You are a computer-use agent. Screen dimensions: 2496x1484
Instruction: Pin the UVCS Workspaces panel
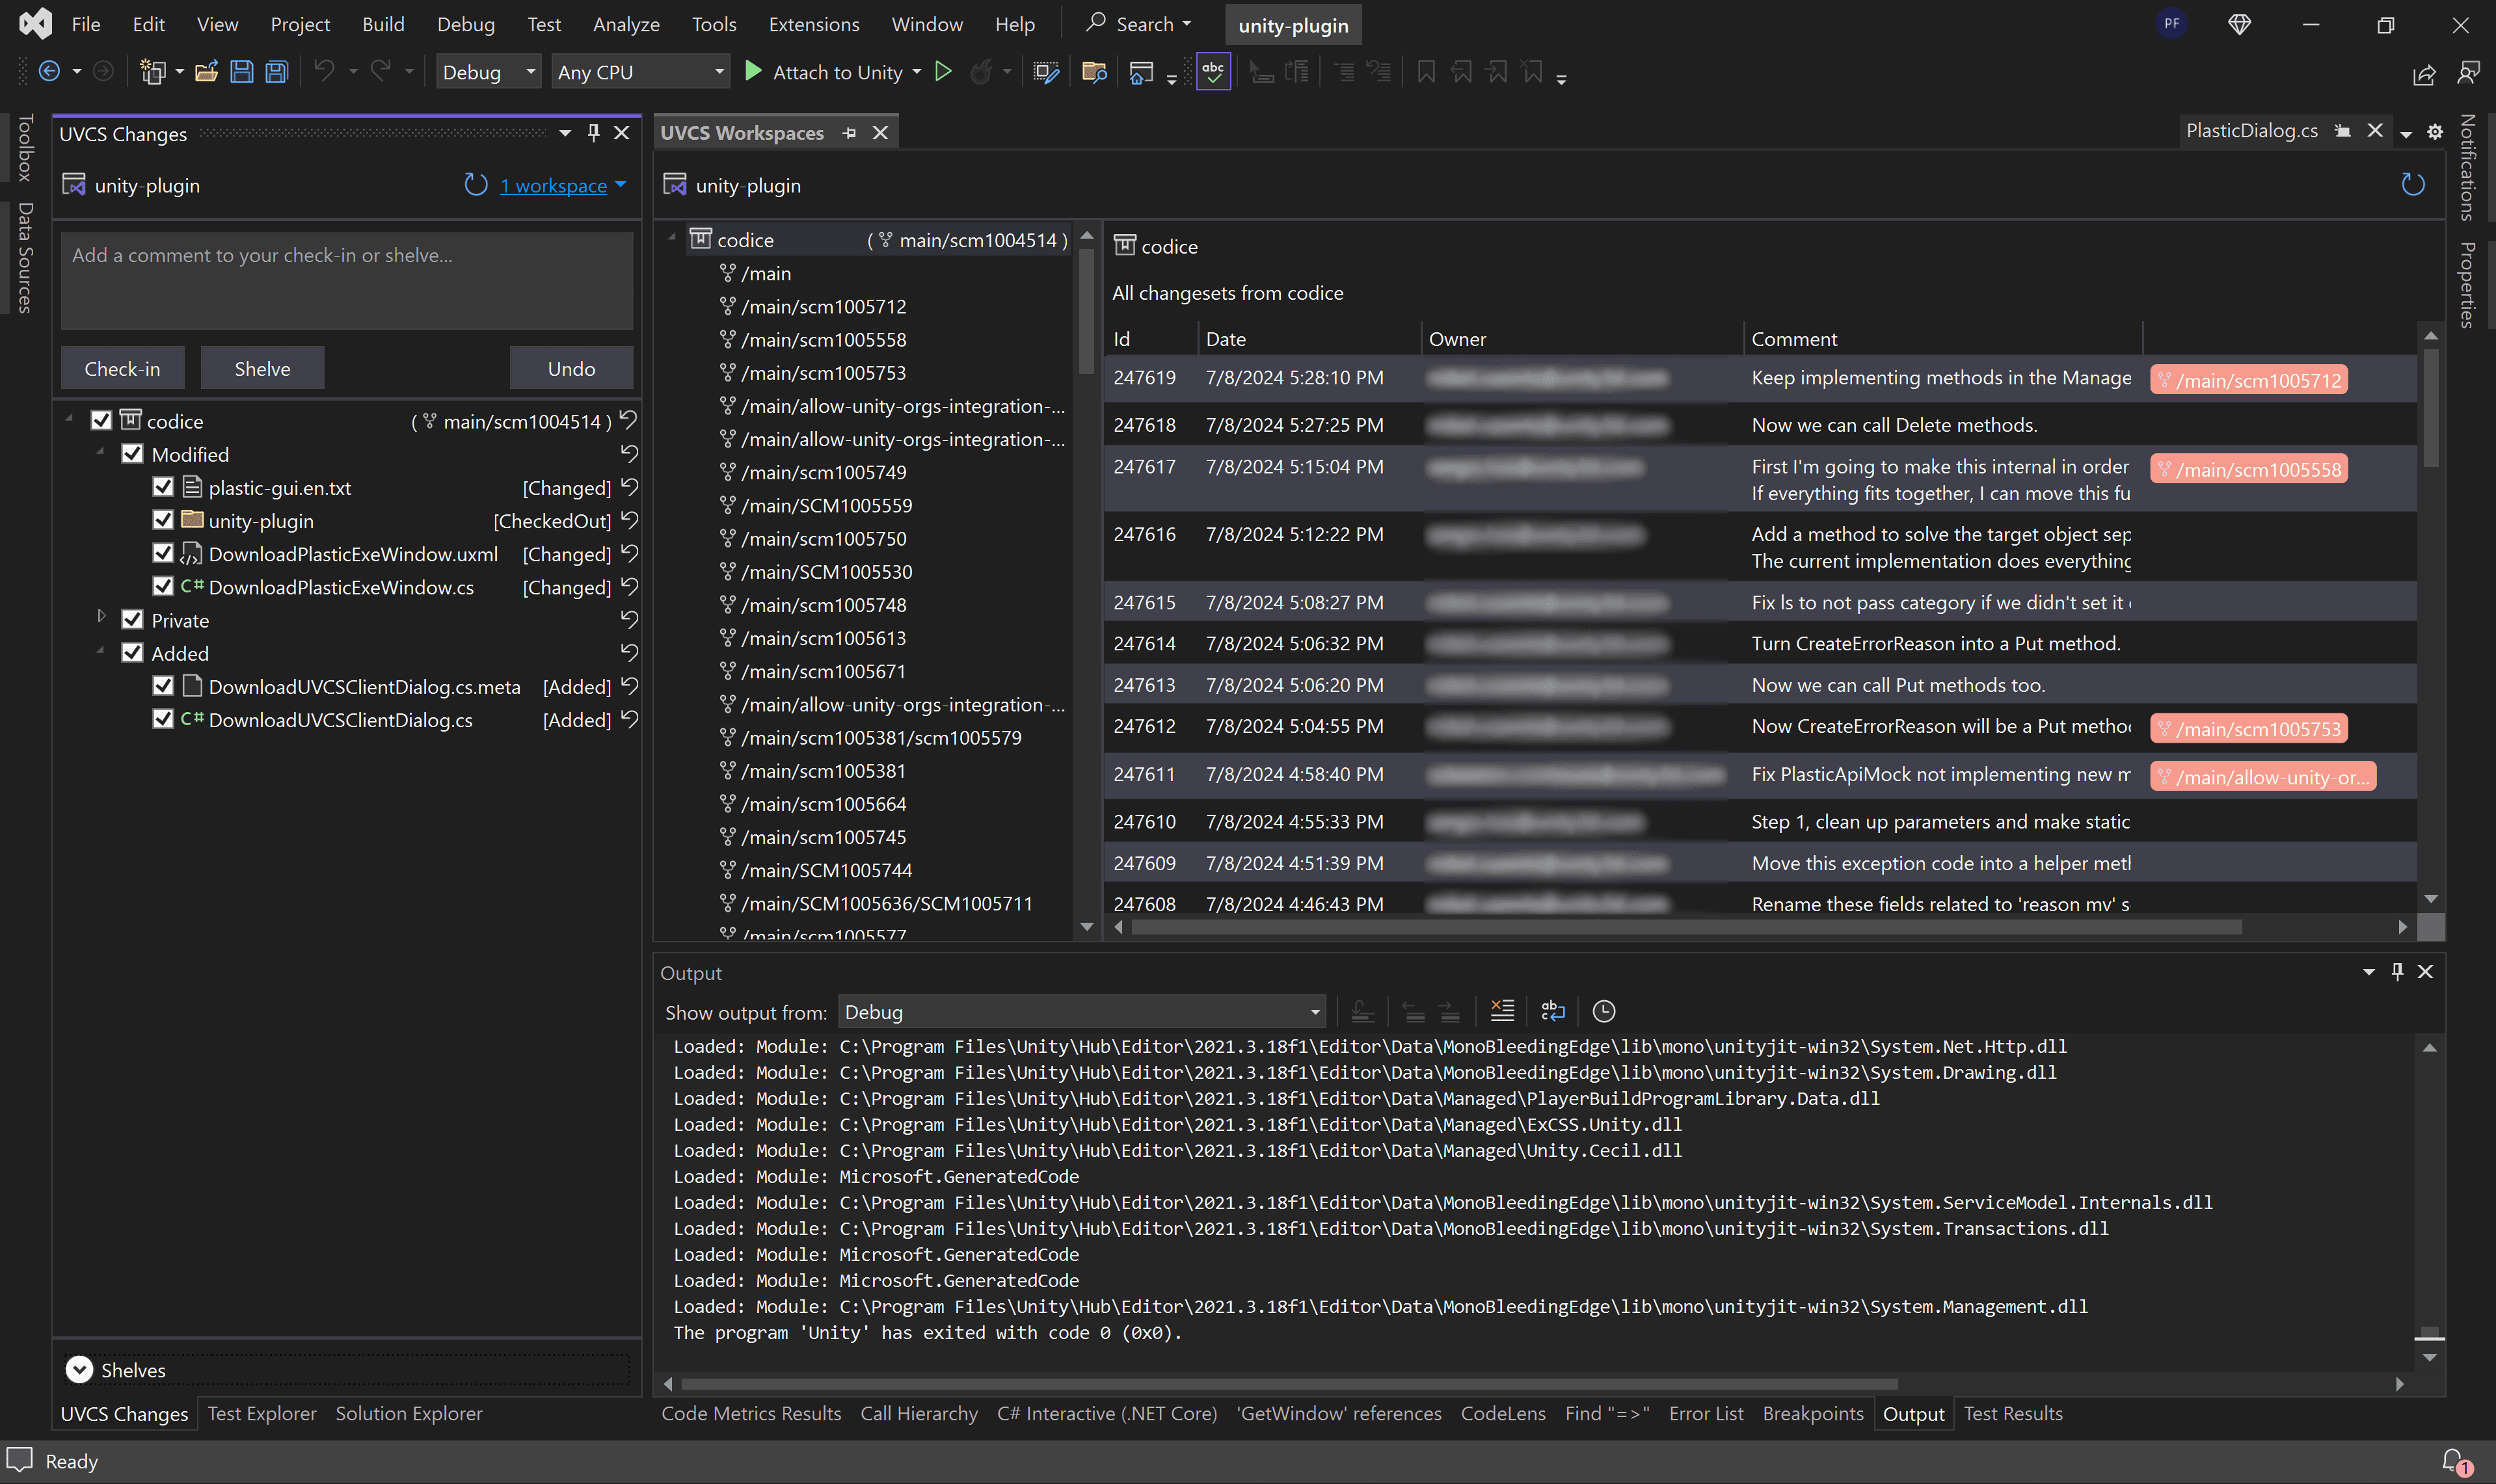point(849,132)
